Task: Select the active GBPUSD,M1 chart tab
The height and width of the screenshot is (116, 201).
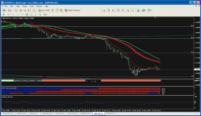Action: tap(98, 113)
